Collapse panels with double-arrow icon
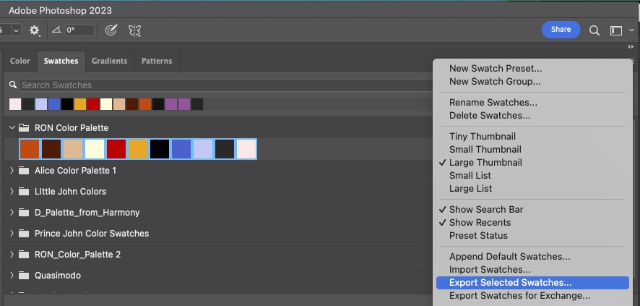 tap(631, 47)
